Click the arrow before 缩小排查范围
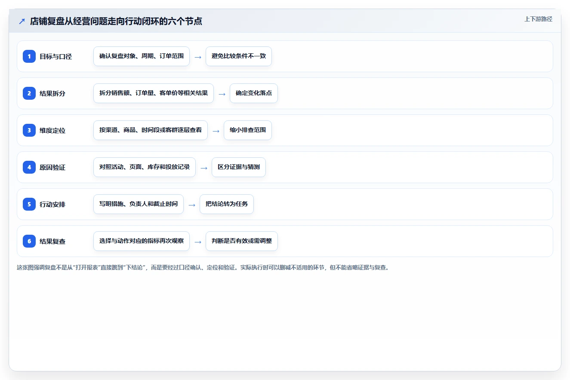This screenshot has width=570, height=380. click(216, 131)
